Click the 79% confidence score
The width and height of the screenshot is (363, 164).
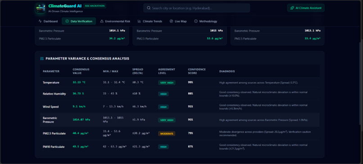tap(191, 133)
